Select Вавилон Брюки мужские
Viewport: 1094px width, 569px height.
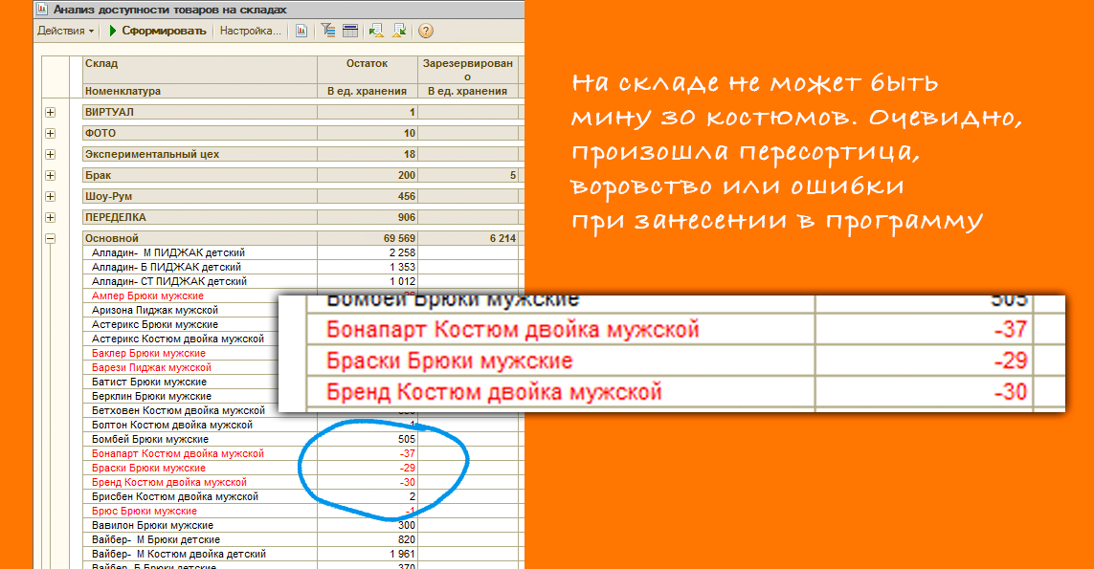[x=153, y=525]
